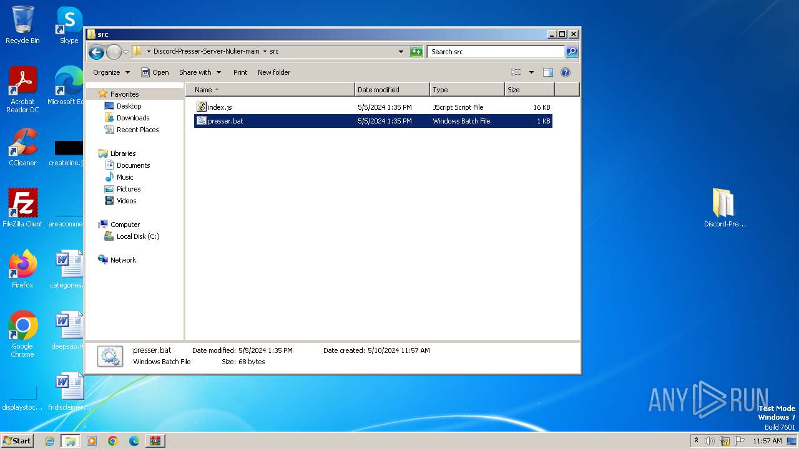Expand the address bar history dropdown

coord(401,52)
